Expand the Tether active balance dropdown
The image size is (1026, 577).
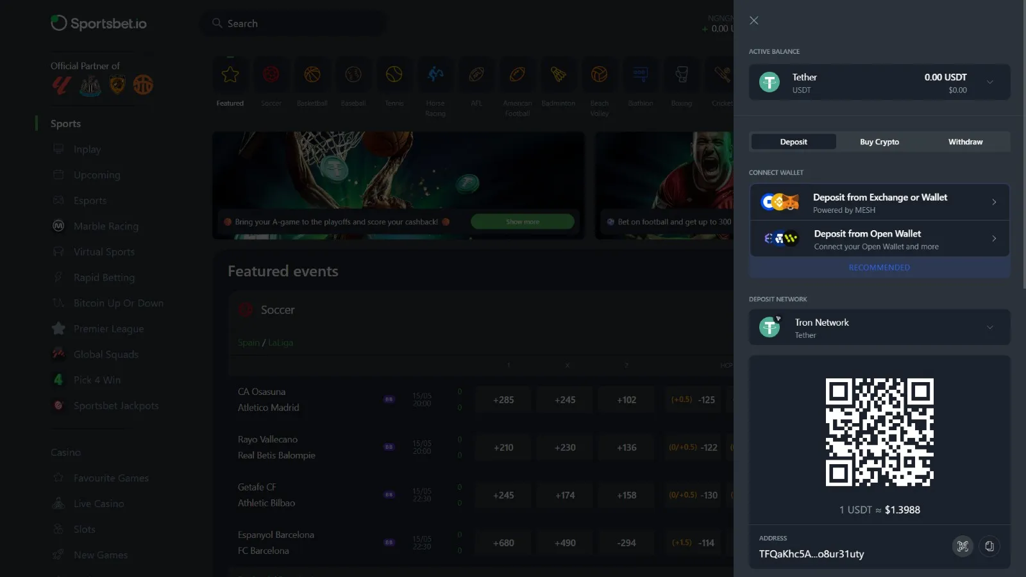tap(989, 82)
